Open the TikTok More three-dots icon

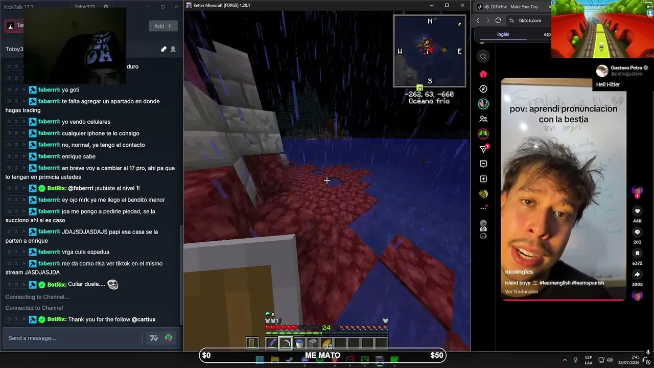pyautogui.click(x=483, y=209)
